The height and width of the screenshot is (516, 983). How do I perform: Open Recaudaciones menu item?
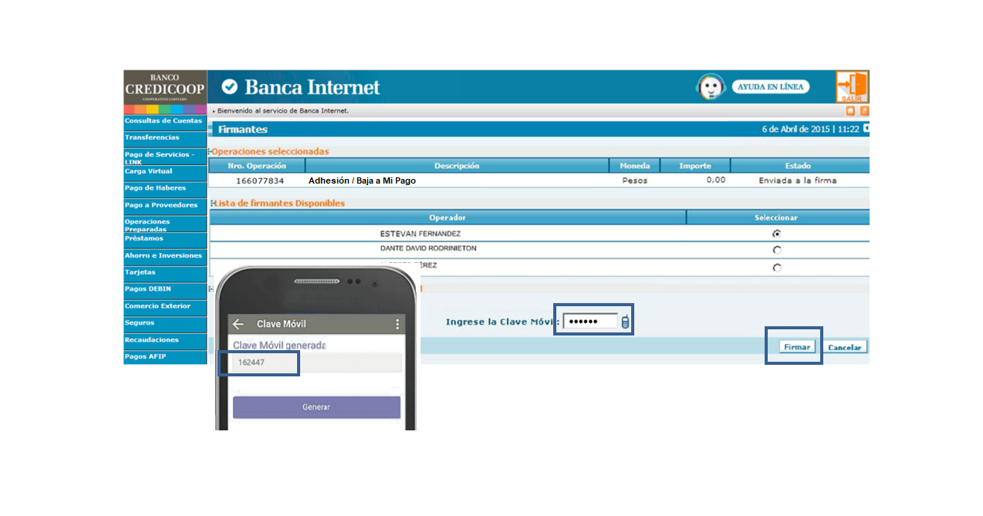(165, 341)
